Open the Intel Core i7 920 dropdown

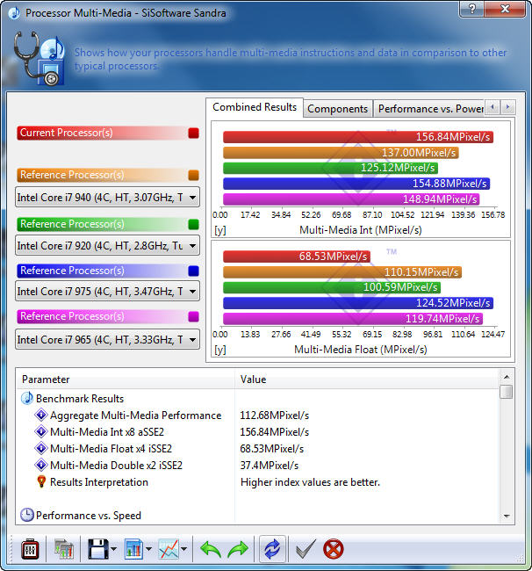pos(107,246)
